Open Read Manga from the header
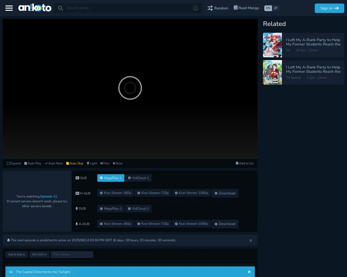Viewport: 347px width, 277px height. click(246, 8)
